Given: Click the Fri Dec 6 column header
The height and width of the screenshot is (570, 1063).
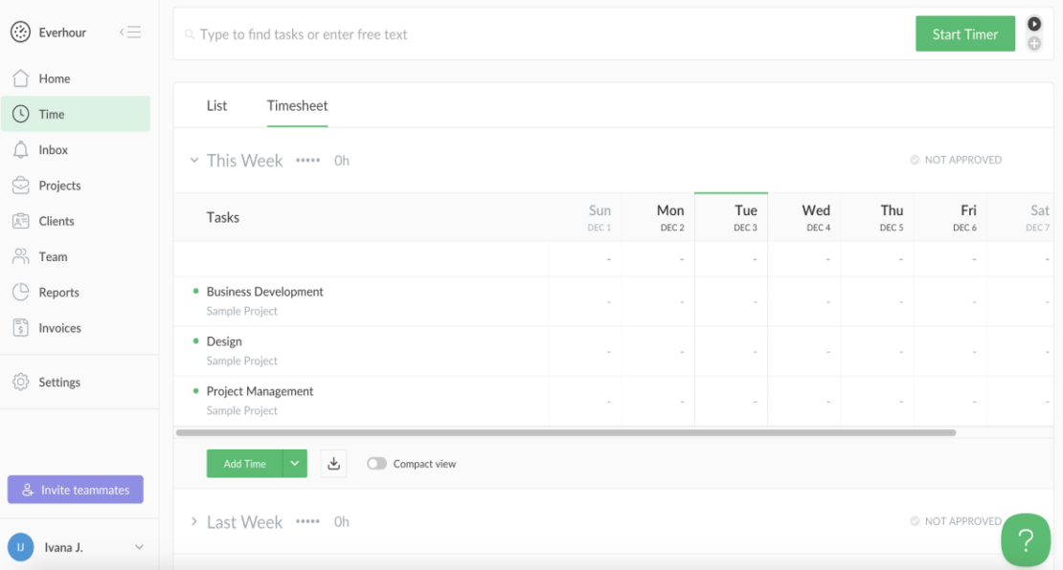Looking at the screenshot, I should (x=950, y=218).
